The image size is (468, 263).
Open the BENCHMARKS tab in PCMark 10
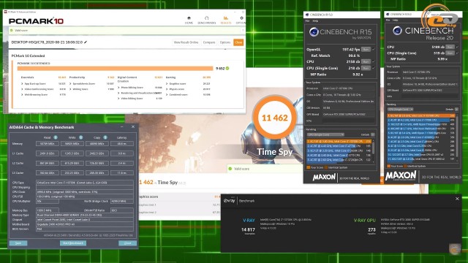(x=206, y=20)
